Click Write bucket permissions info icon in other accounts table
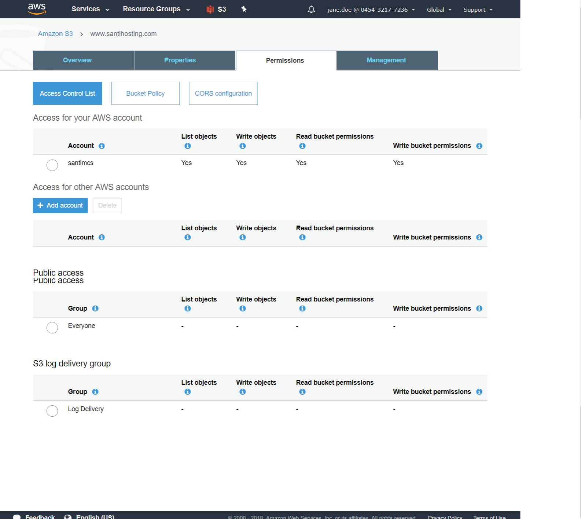 click(x=479, y=237)
